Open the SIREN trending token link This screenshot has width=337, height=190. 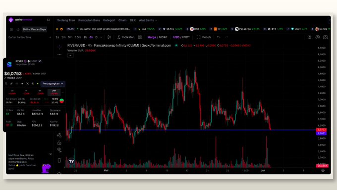(323, 29)
